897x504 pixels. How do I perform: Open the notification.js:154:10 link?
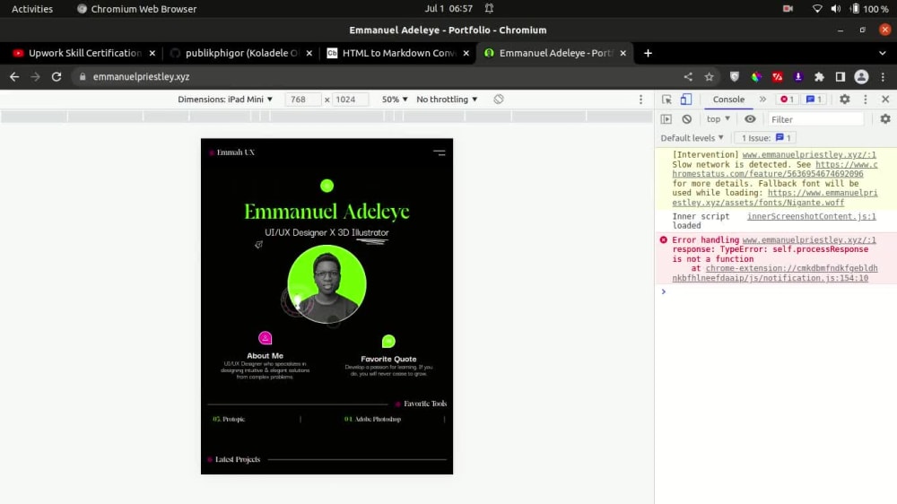[775, 274]
